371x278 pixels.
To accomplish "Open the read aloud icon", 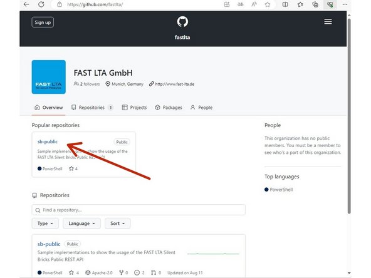I will point(254,4).
